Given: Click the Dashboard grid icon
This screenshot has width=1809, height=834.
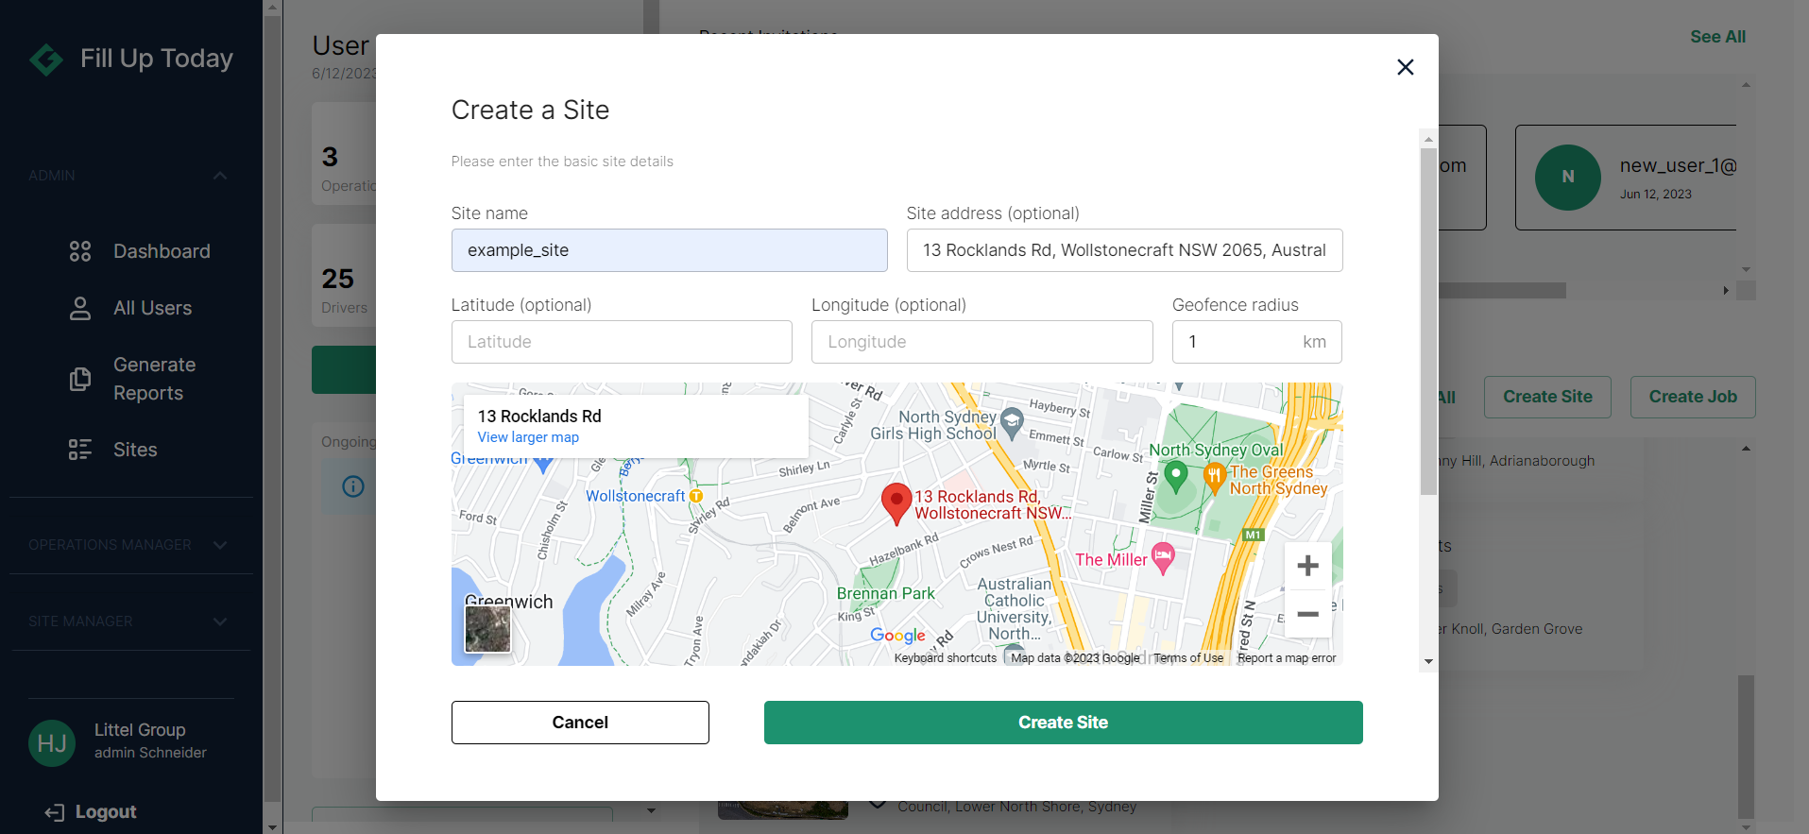Looking at the screenshot, I should click(x=80, y=251).
